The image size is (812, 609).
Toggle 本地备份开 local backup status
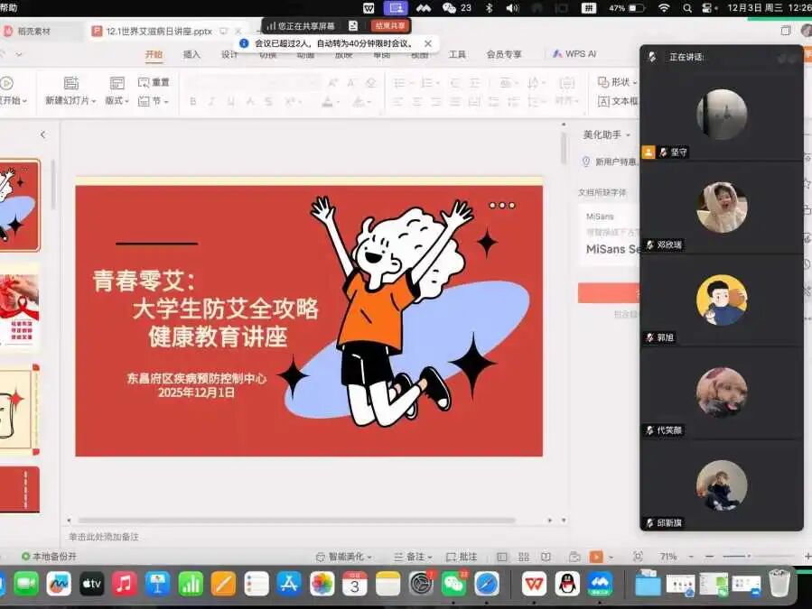pos(50,558)
